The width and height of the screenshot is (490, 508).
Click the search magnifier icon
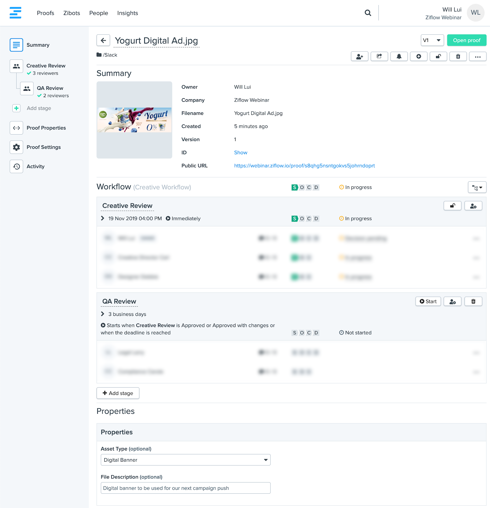pyautogui.click(x=368, y=13)
